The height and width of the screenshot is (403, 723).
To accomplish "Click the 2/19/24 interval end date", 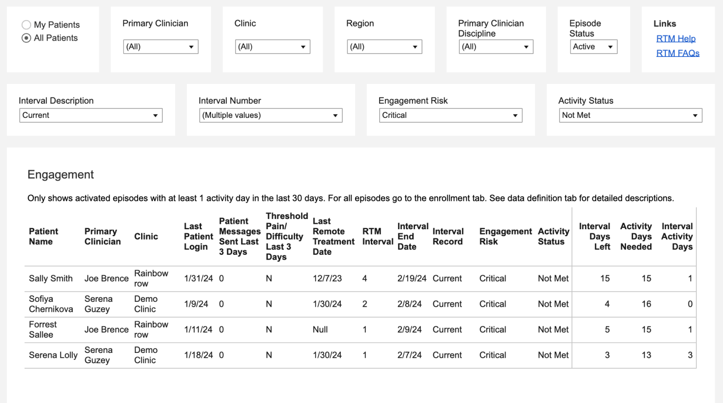I will pos(412,278).
